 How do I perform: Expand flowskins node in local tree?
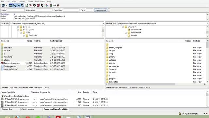tap(24, 36)
